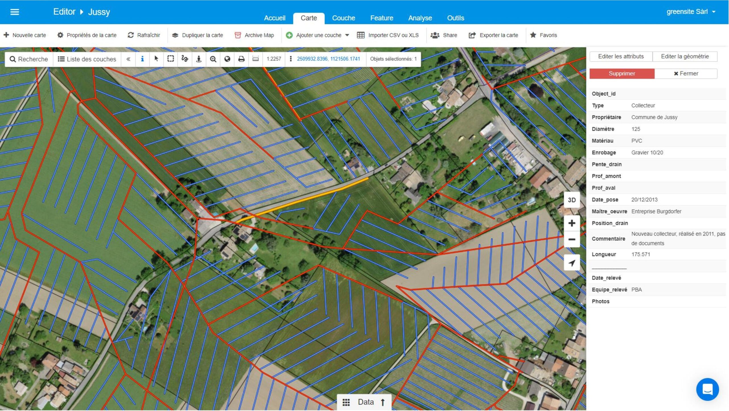Click Editor breadcrumb link
The image size is (729, 411).
click(64, 12)
